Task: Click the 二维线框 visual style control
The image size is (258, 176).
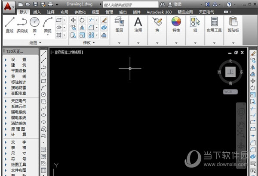Action: click(x=74, y=52)
